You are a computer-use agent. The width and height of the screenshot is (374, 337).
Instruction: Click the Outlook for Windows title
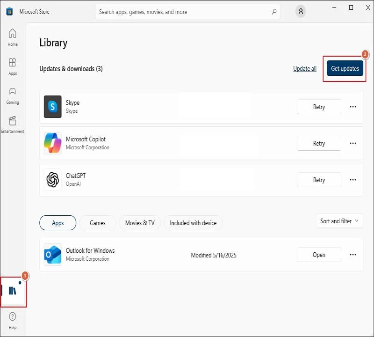point(90,250)
